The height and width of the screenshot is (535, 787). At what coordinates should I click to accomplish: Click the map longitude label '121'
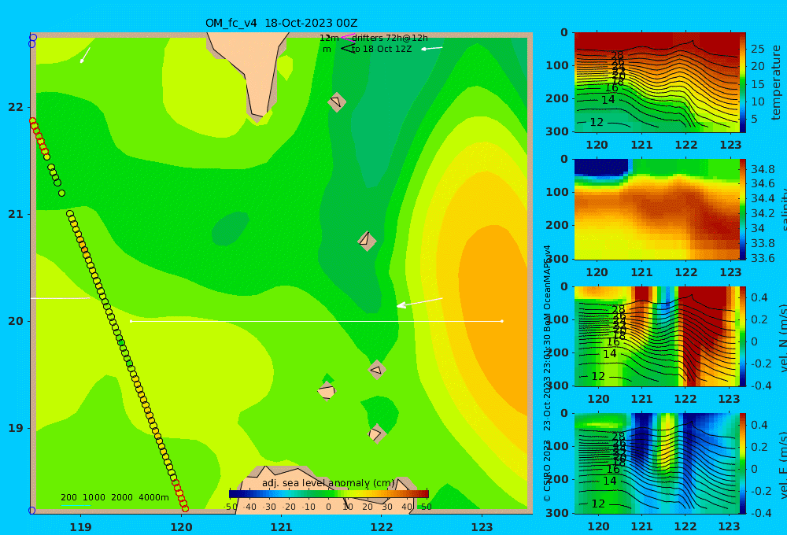(x=281, y=527)
